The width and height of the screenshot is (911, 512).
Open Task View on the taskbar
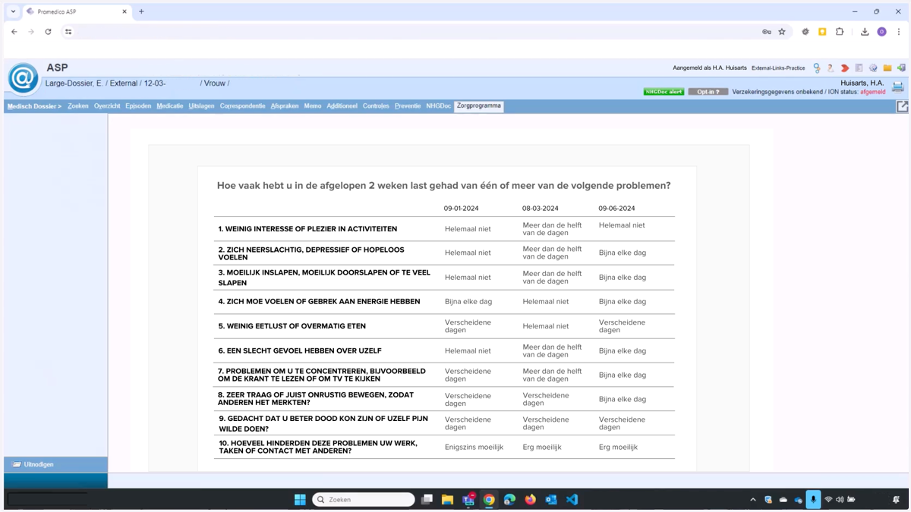tap(427, 499)
